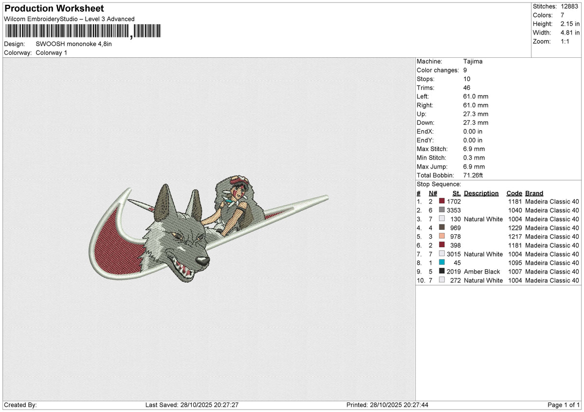Click thread code '1095' in stop 8
The height and width of the screenshot is (412, 584).
click(x=515, y=263)
